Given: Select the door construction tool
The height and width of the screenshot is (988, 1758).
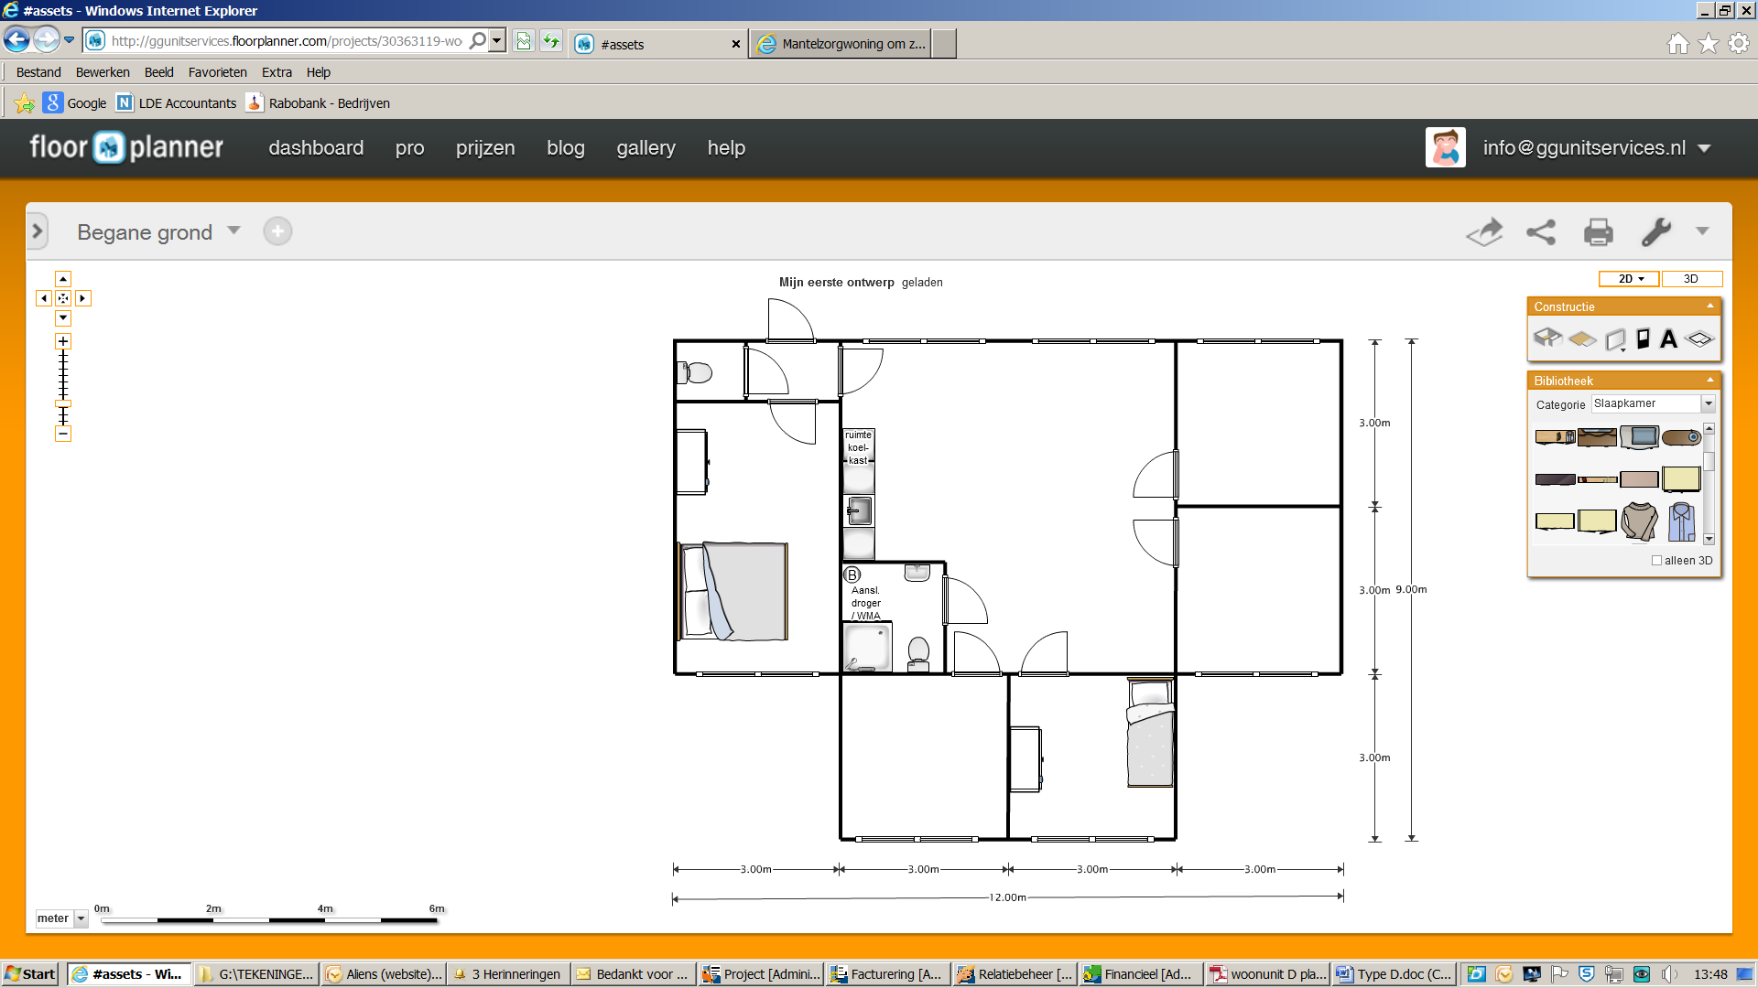Looking at the screenshot, I should (1643, 339).
